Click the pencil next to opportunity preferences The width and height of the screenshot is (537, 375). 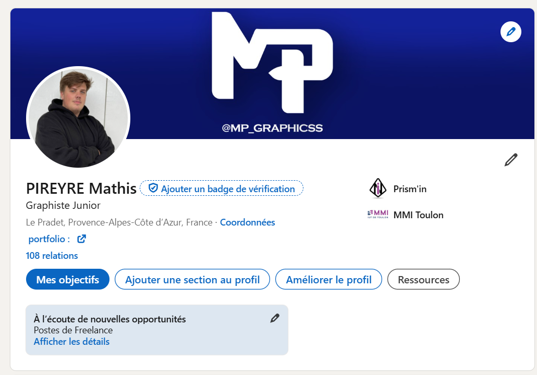[x=275, y=318]
